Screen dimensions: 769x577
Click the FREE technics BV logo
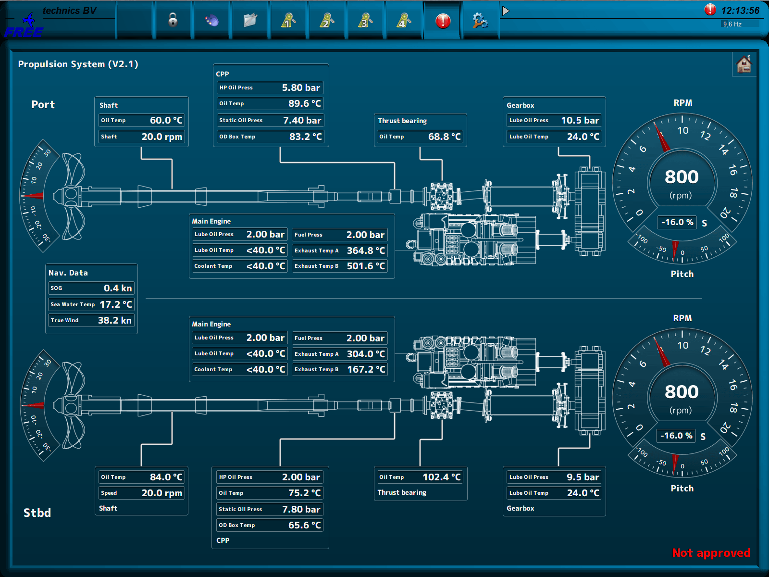(26, 24)
